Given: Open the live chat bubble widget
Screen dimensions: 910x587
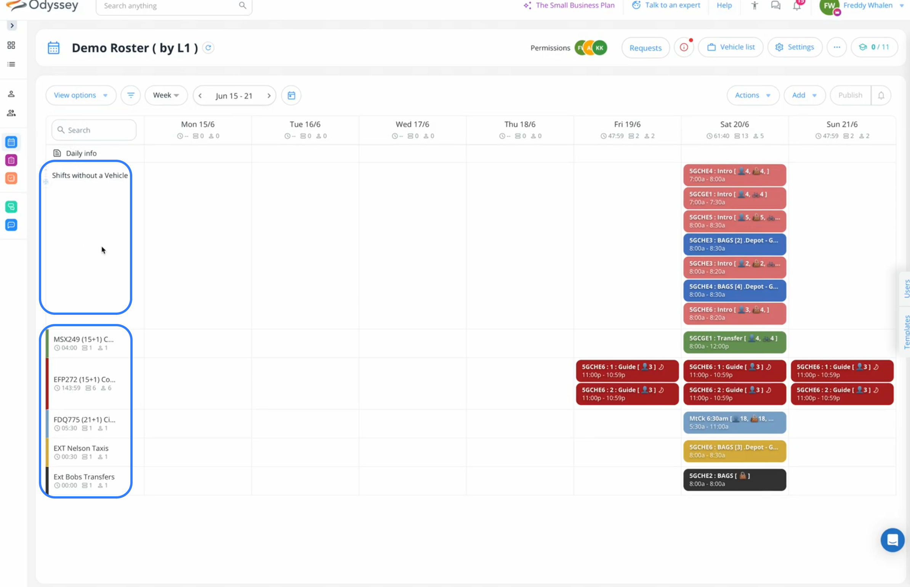Looking at the screenshot, I should point(892,540).
